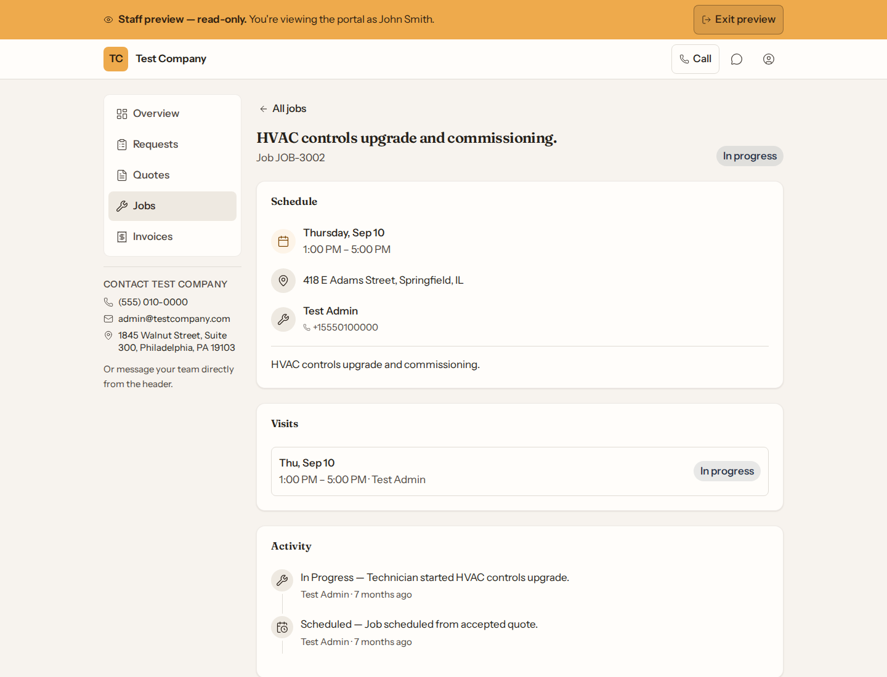This screenshot has height=677, width=887.
Task: Go back to All jobs
Action: pos(283,109)
